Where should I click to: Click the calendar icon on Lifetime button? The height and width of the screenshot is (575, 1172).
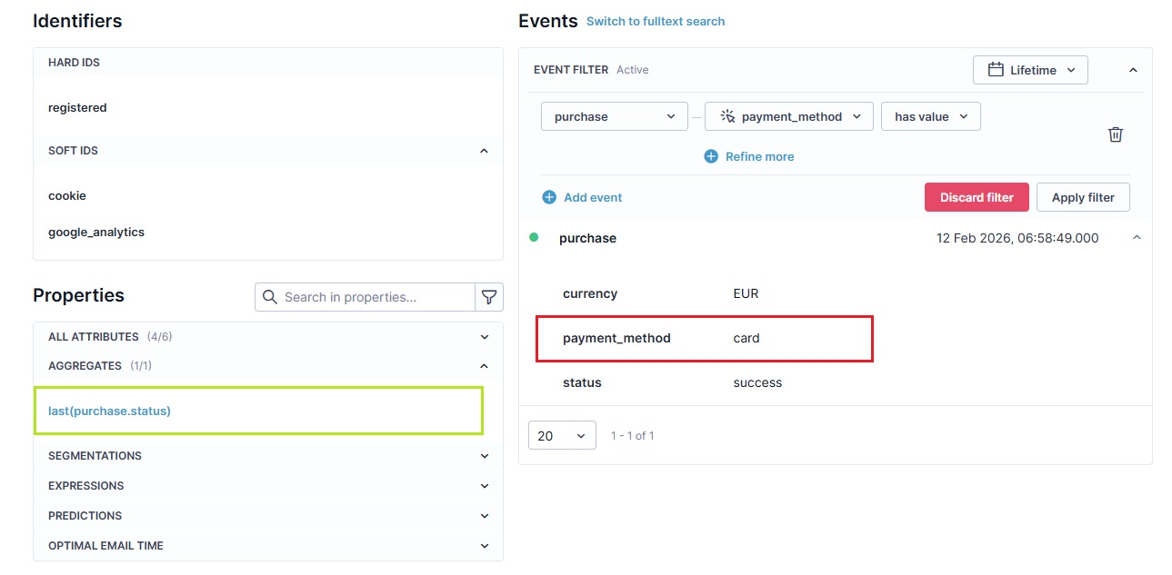[996, 70]
